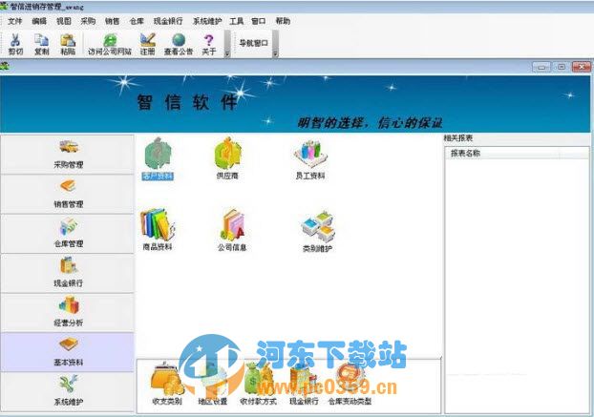Click the 剪切 (cut) toolbar icon
The width and height of the screenshot is (594, 417).
click(15, 44)
